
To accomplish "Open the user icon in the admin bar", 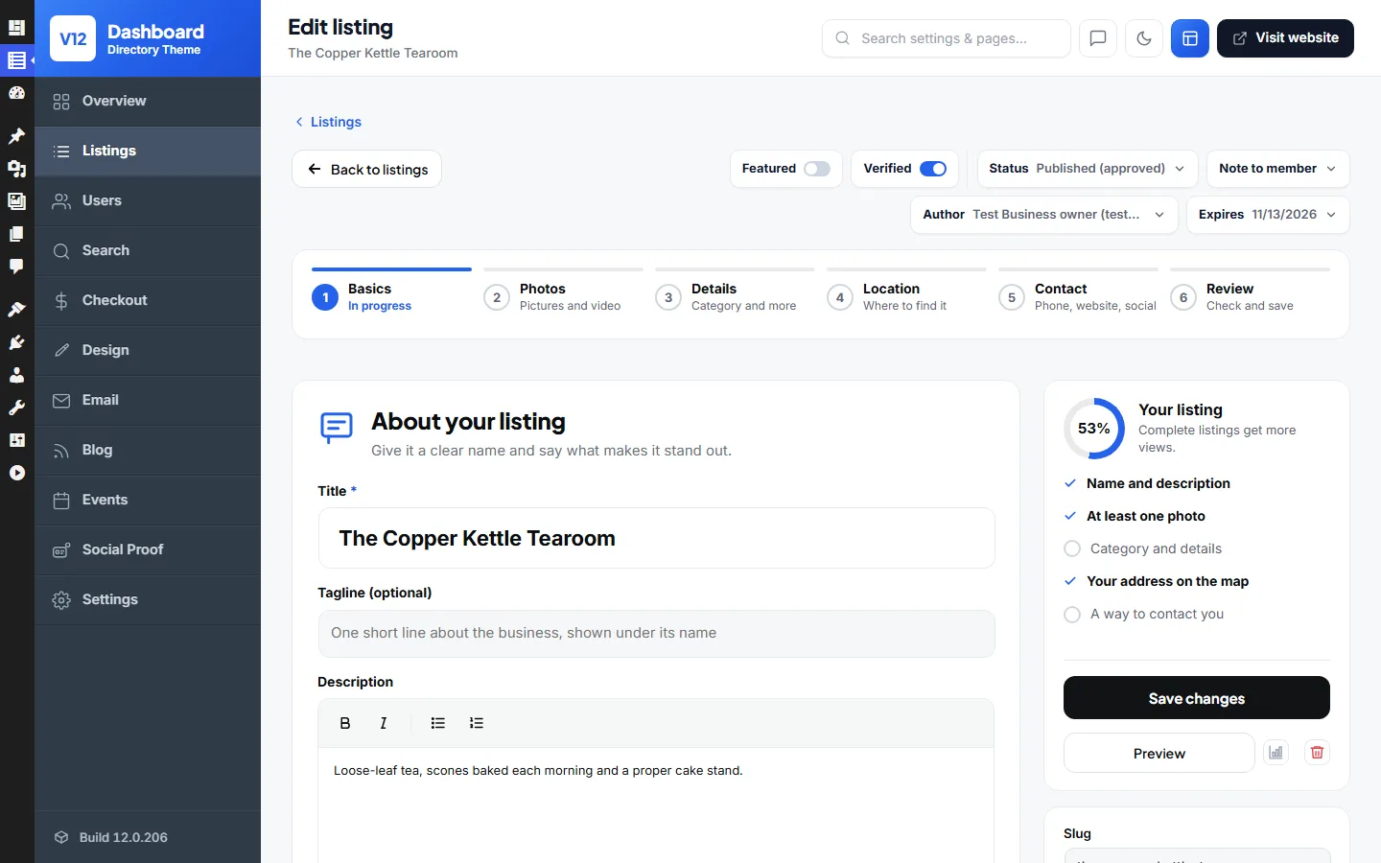I will pos(16,375).
